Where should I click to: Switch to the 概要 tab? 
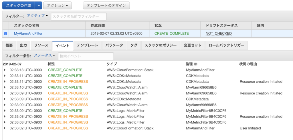[9, 45]
